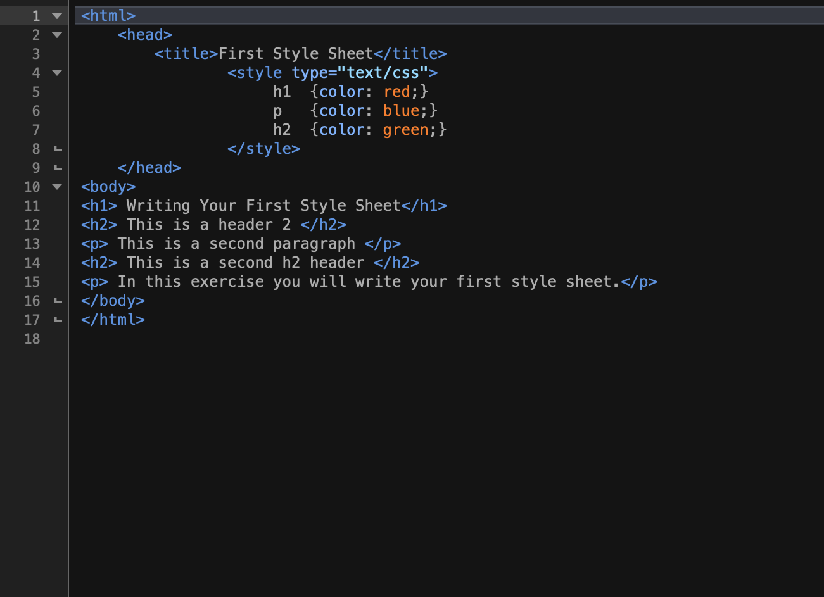Click the h2 CSS selector on line 7
This screenshot has height=597, width=824.
(x=282, y=130)
